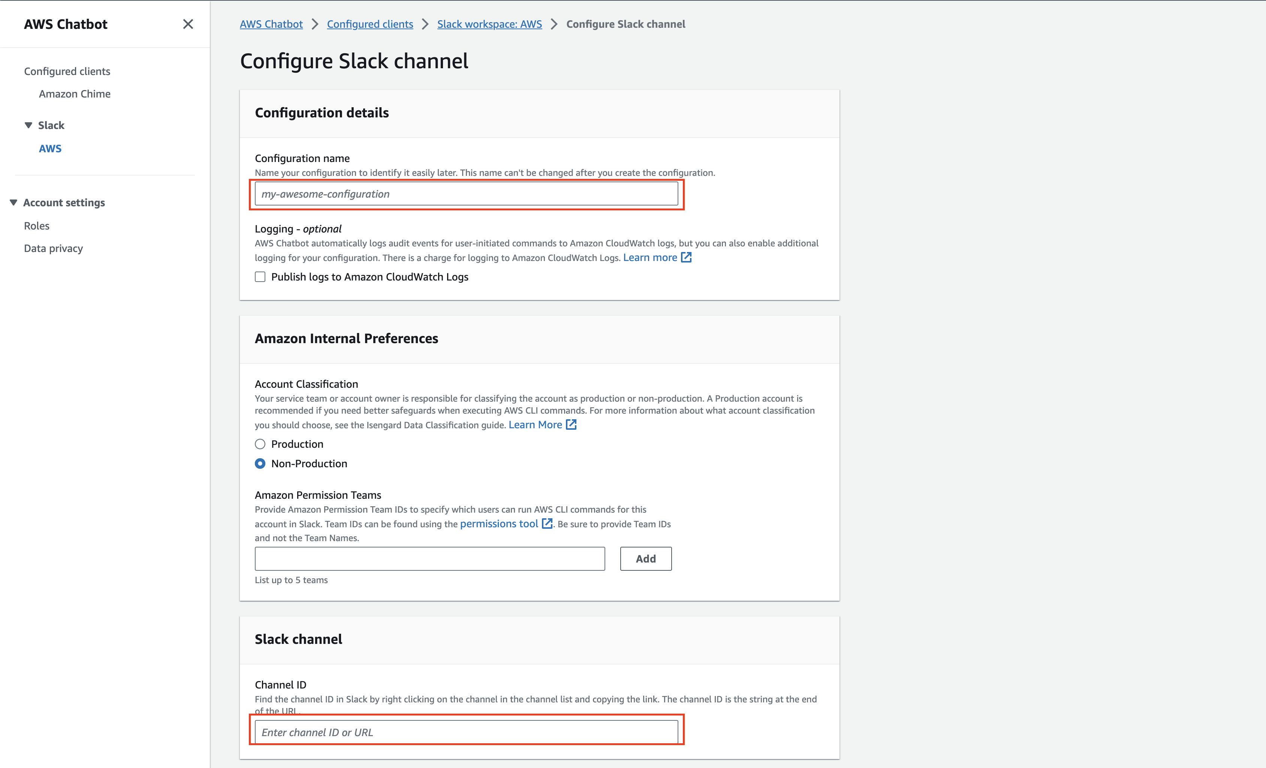The image size is (1266, 768).
Task: Click chevron after AWS Chatbot breadcrumb
Action: [315, 24]
